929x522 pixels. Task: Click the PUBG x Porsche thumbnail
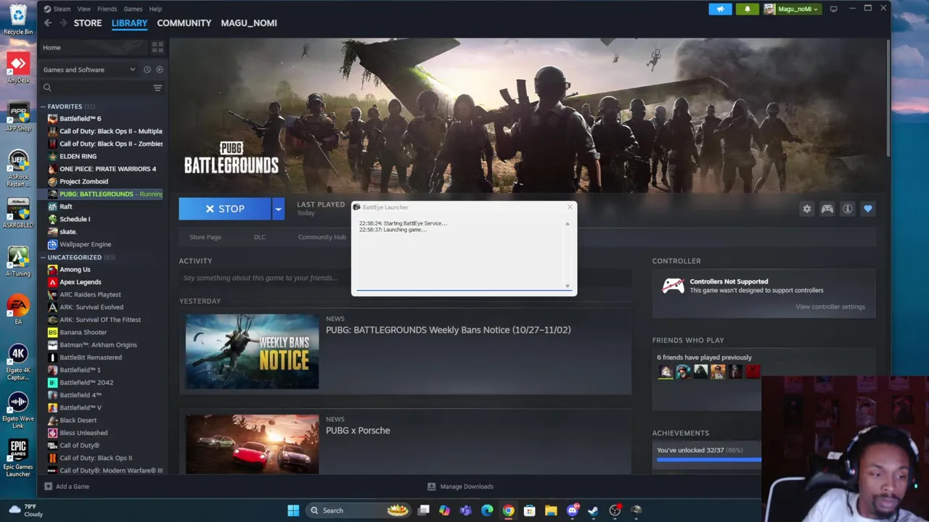pyautogui.click(x=252, y=444)
